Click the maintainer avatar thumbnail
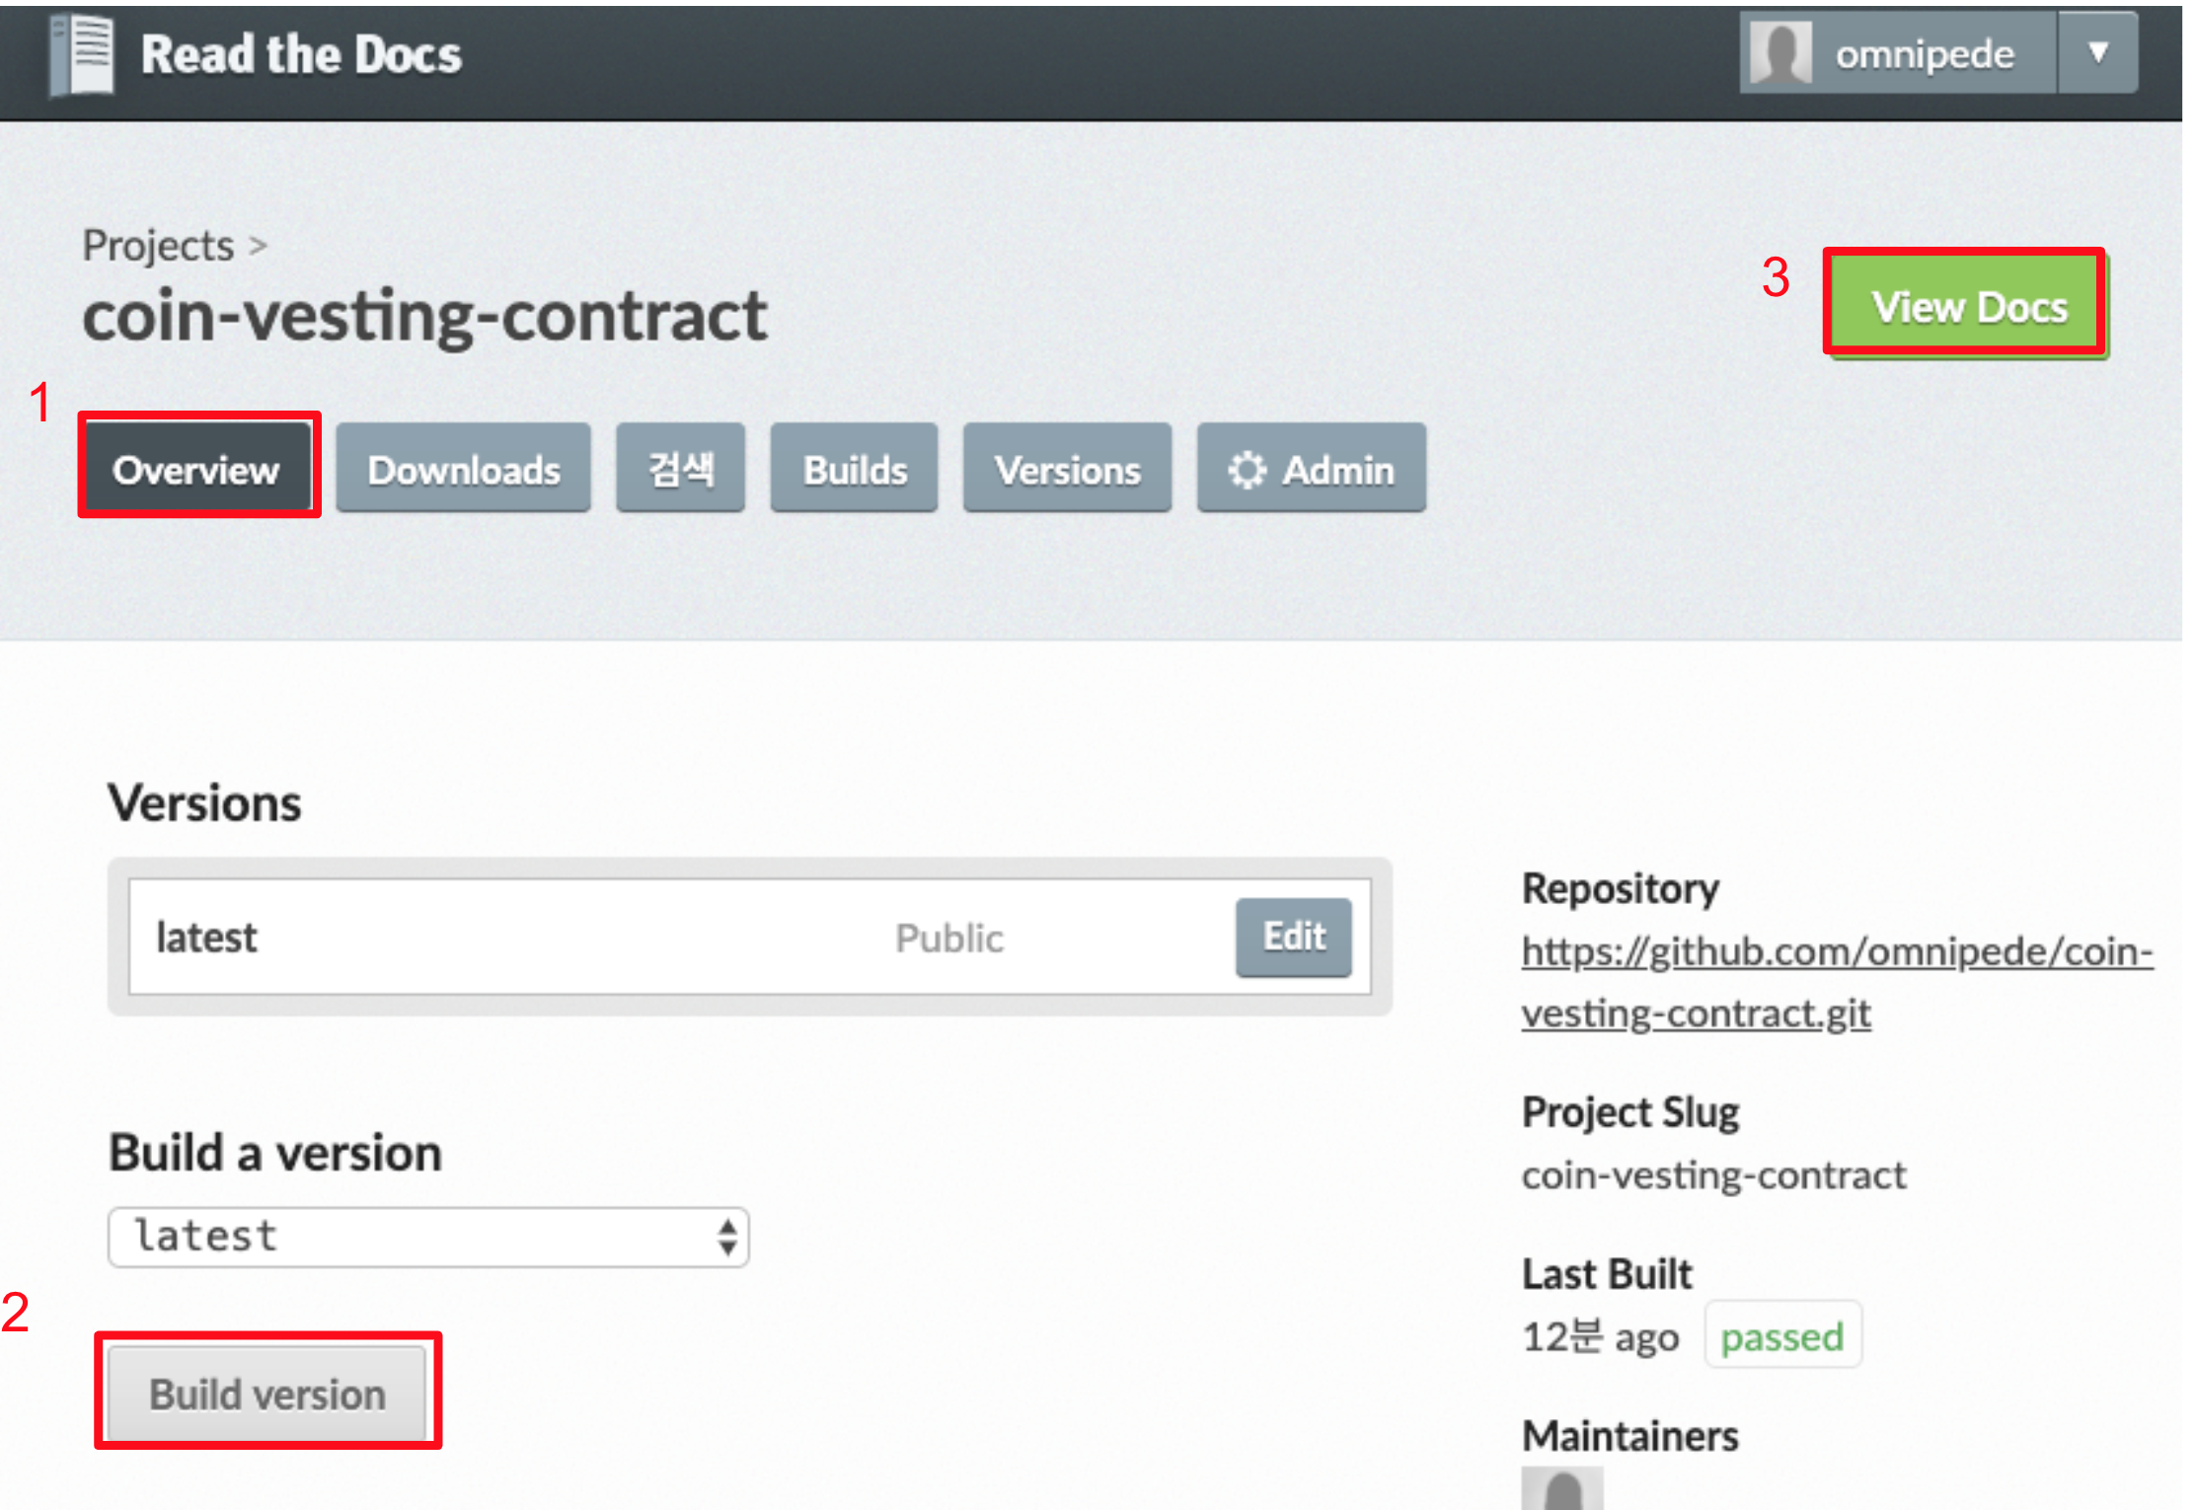The height and width of the screenshot is (1510, 2195). point(1562,1488)
